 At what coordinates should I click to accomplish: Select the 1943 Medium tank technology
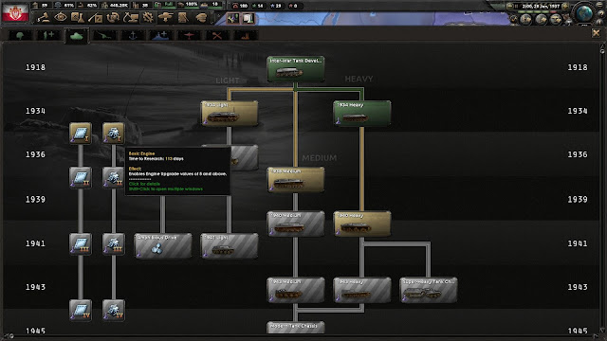coord(296,290)
